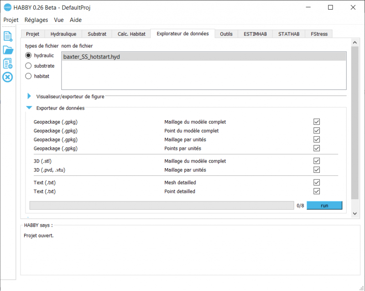Collapse the Exporteur de données section
Screen dimensions: 365x291
(x=29, y=108)
